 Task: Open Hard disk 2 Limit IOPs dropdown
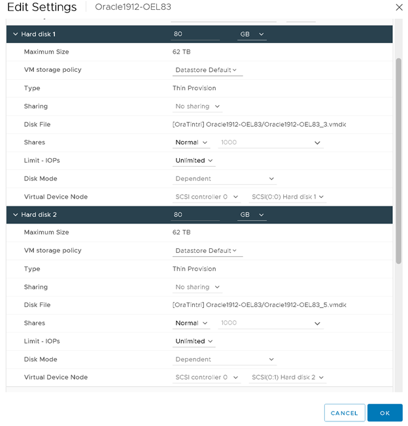tap(194, 342)
